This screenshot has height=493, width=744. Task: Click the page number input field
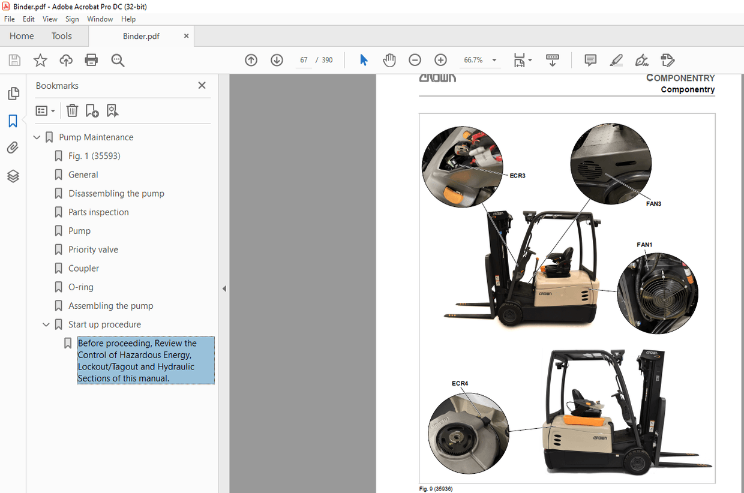(x=304, y=60)
